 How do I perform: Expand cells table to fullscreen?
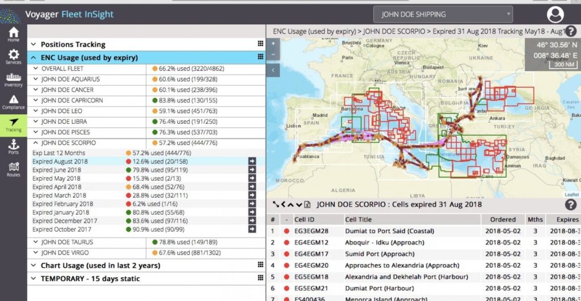[276, 204]
